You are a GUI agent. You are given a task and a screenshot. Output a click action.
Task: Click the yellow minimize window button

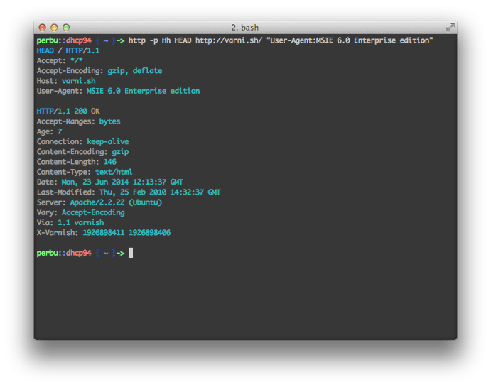coord(54,28)
